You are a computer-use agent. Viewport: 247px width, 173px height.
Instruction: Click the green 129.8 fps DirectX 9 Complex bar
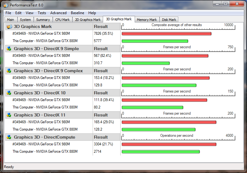[159, 85]
